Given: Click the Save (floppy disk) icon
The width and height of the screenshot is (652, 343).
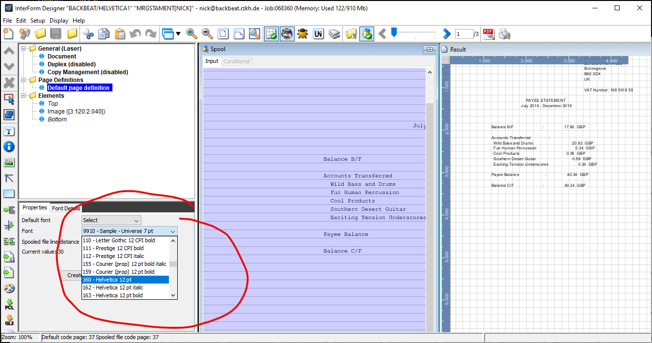Looking at the screenshot, I should [55, 33].
